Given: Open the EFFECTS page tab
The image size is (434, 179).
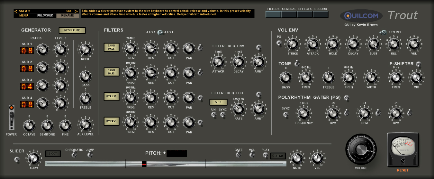Looking at the screenshot, I should (305, 14).
